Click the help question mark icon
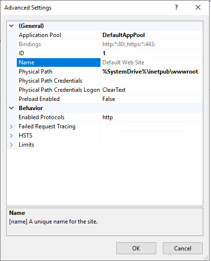This screenshot has width=211, height=261. tap(176, 7)
